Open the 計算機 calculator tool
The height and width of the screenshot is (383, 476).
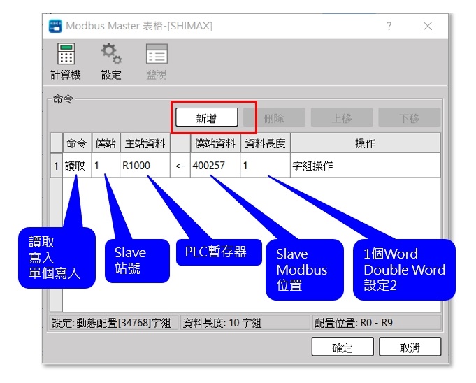coord(66,62)
